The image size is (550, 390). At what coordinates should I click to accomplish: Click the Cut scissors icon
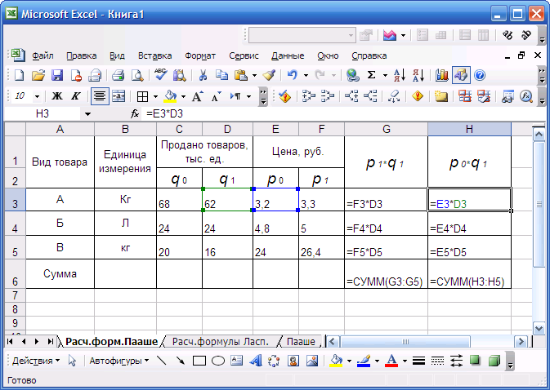[x=203, y=75]
